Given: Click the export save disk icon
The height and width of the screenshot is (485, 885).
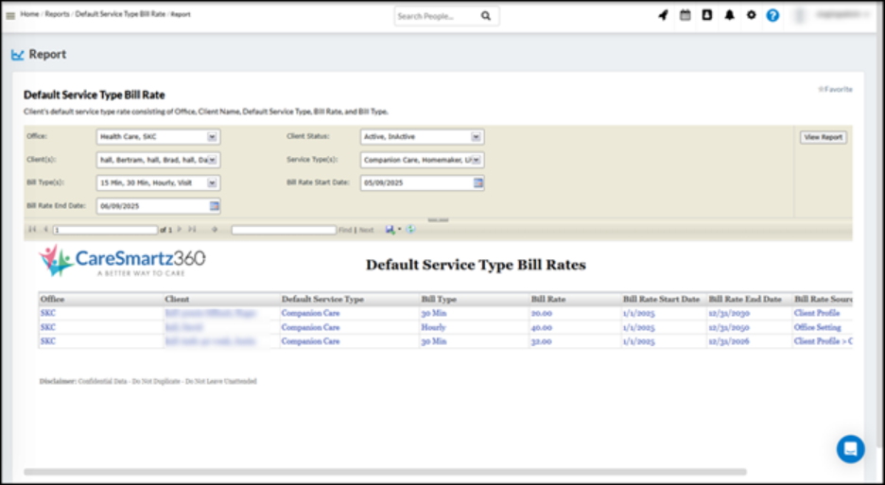Looking at the screenshot, I should [x=390, y=229].
